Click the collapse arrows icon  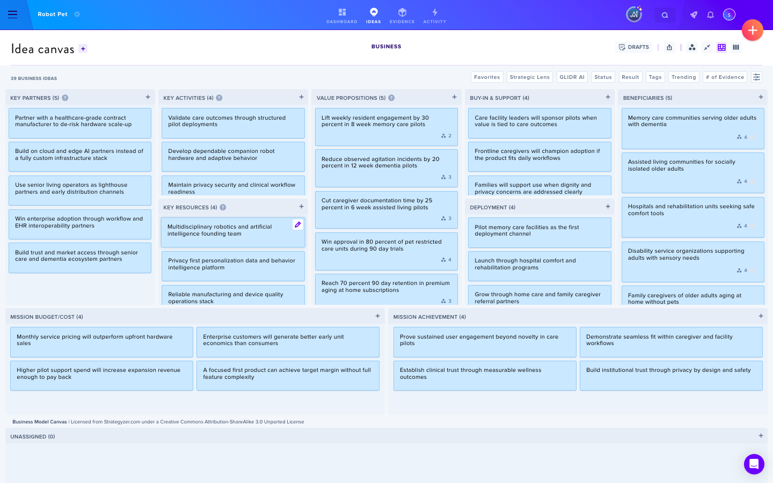coord(707,47)
